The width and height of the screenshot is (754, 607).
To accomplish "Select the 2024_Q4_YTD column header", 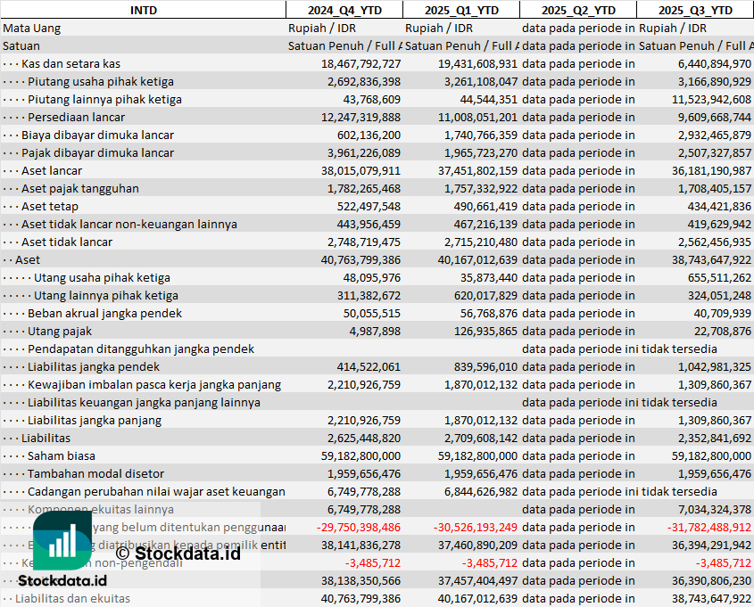I will [x=344, y=10].
